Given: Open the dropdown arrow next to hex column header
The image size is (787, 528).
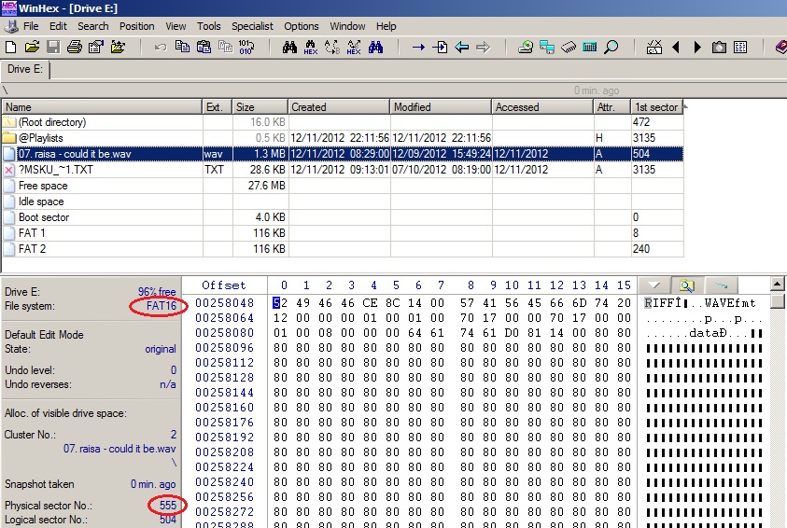Looking at the screenshot, I should pos(654,285).
